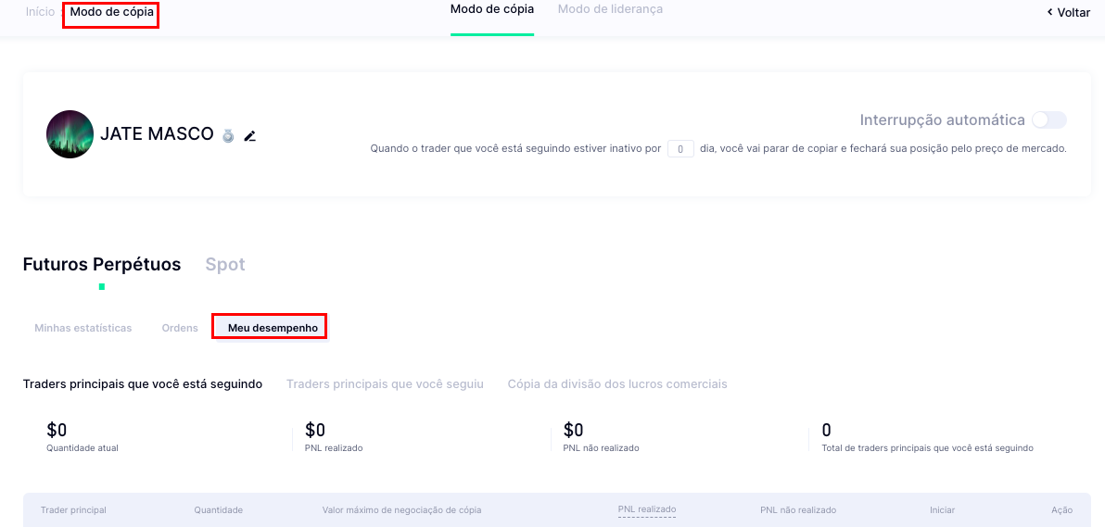Select Futuros Perpétuos tab

[102, 265]
